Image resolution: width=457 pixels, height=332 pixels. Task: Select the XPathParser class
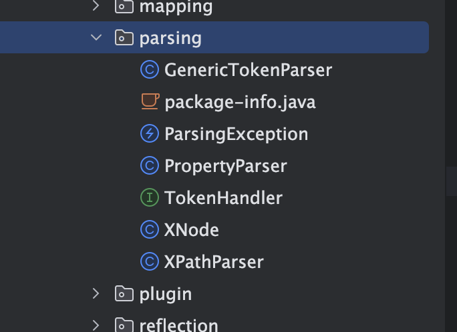click(214, 262)
